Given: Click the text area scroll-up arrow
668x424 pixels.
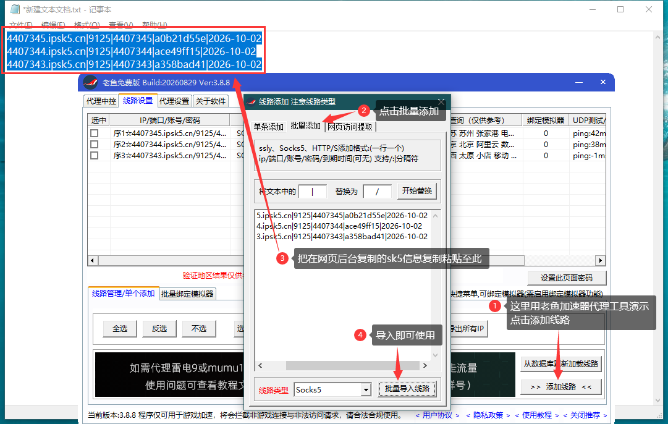Looking at the screenshot, I should [436, 216].
